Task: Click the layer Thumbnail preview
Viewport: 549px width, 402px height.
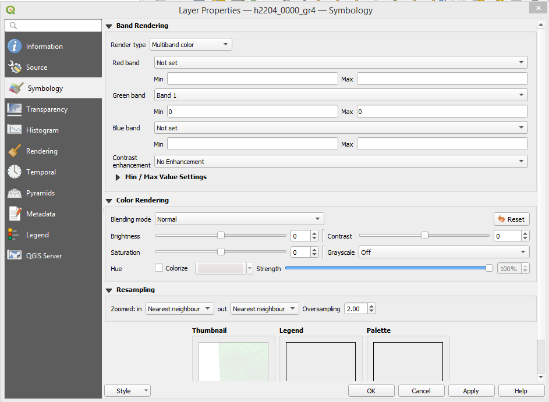Action: click(x=233, y=361)
